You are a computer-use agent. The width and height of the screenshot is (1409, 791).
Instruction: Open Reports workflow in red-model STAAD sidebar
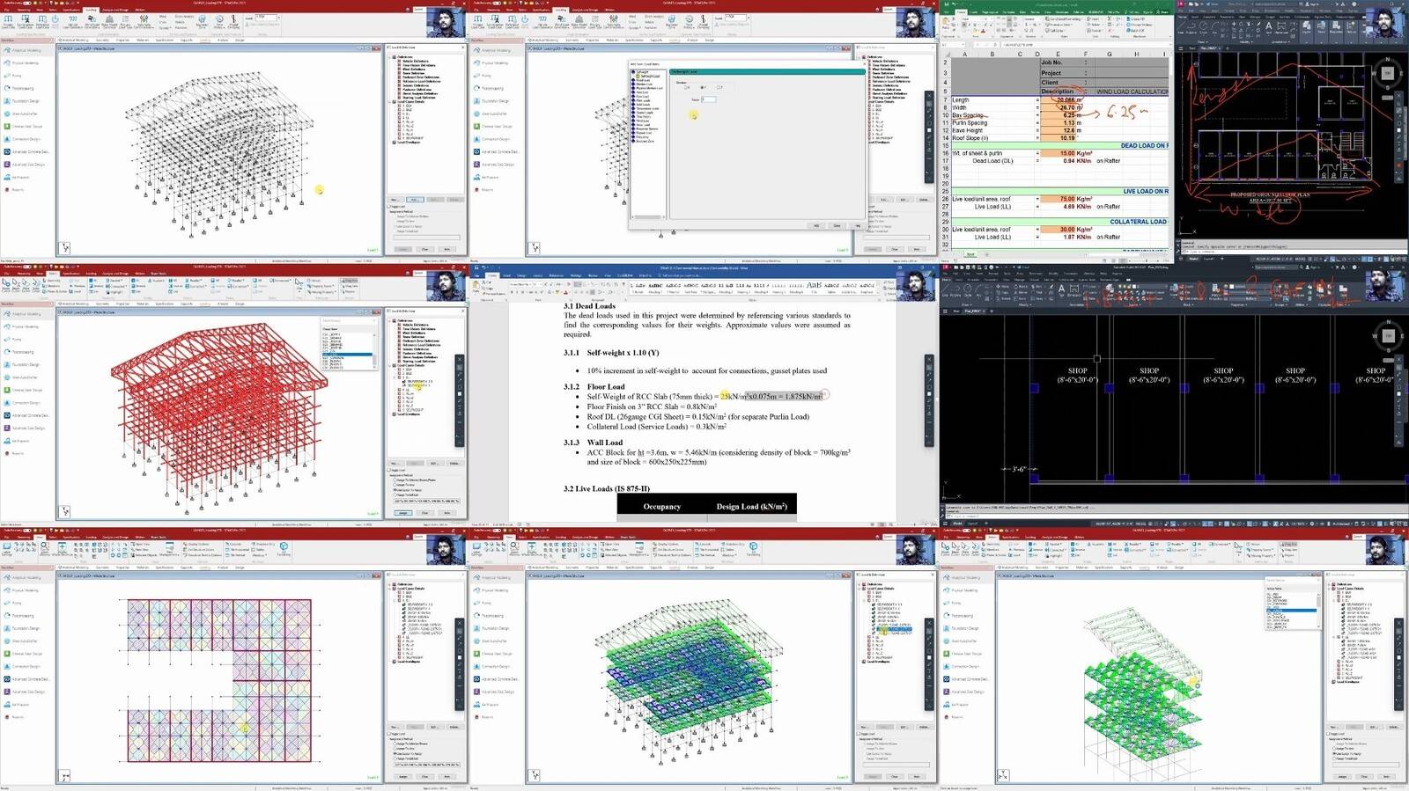16,453
